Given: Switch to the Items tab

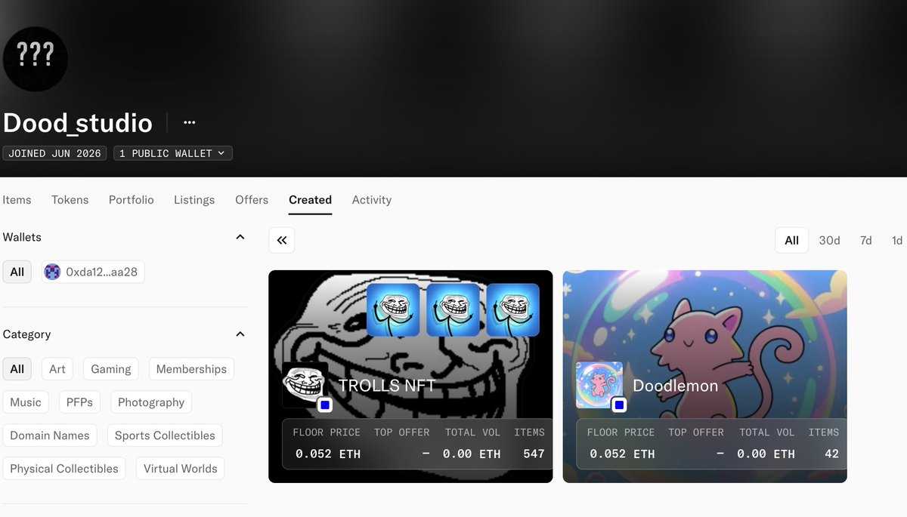Looking at the screenshot, I should (x=17, y=200).
